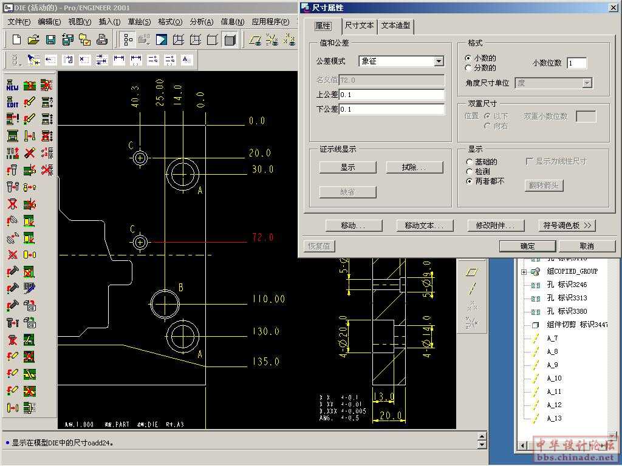Select 组件切剪 标识3447 tree item
Screen dimensions: 622x466
[577, 325]
